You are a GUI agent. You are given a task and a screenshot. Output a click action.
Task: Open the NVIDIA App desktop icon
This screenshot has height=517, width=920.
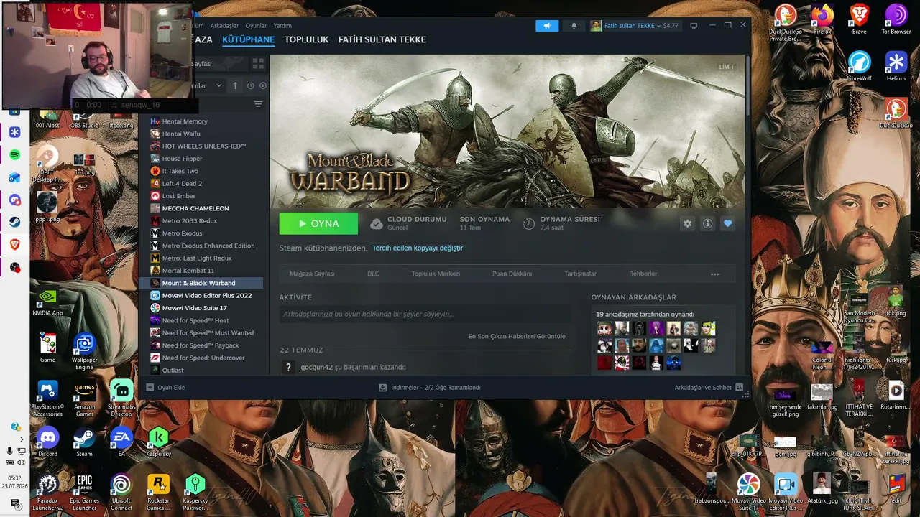pyautogui.click(x=47, y=302)
